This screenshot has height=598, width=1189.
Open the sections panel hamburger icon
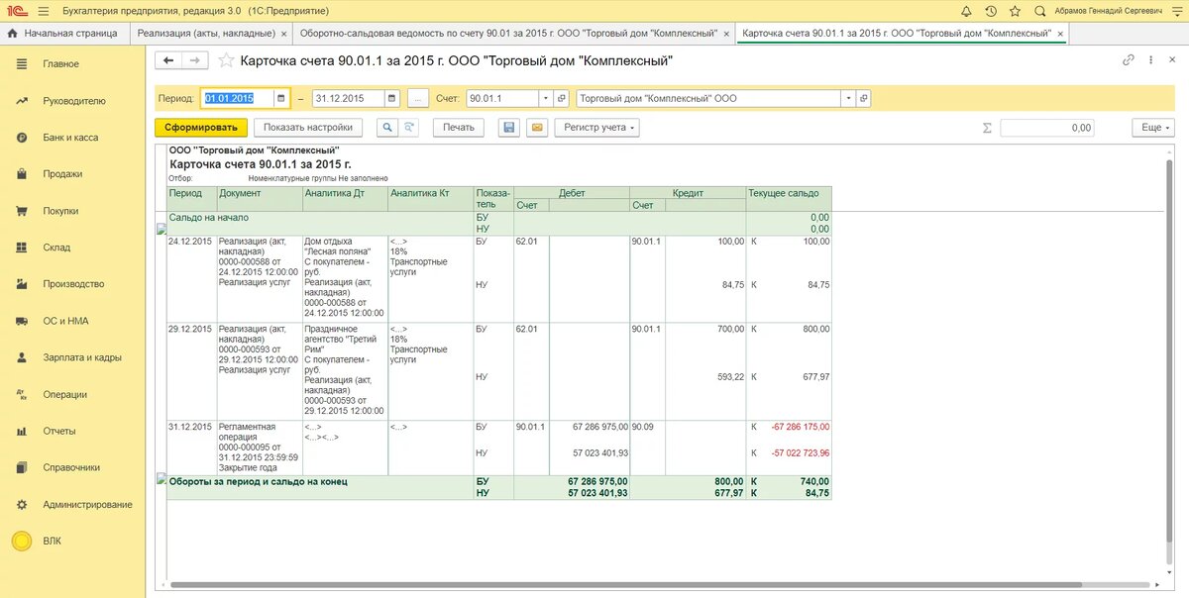point(22,64)
